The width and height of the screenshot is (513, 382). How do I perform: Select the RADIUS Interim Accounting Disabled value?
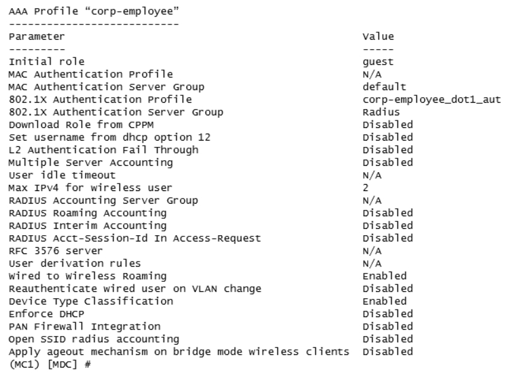coord(388,226)
